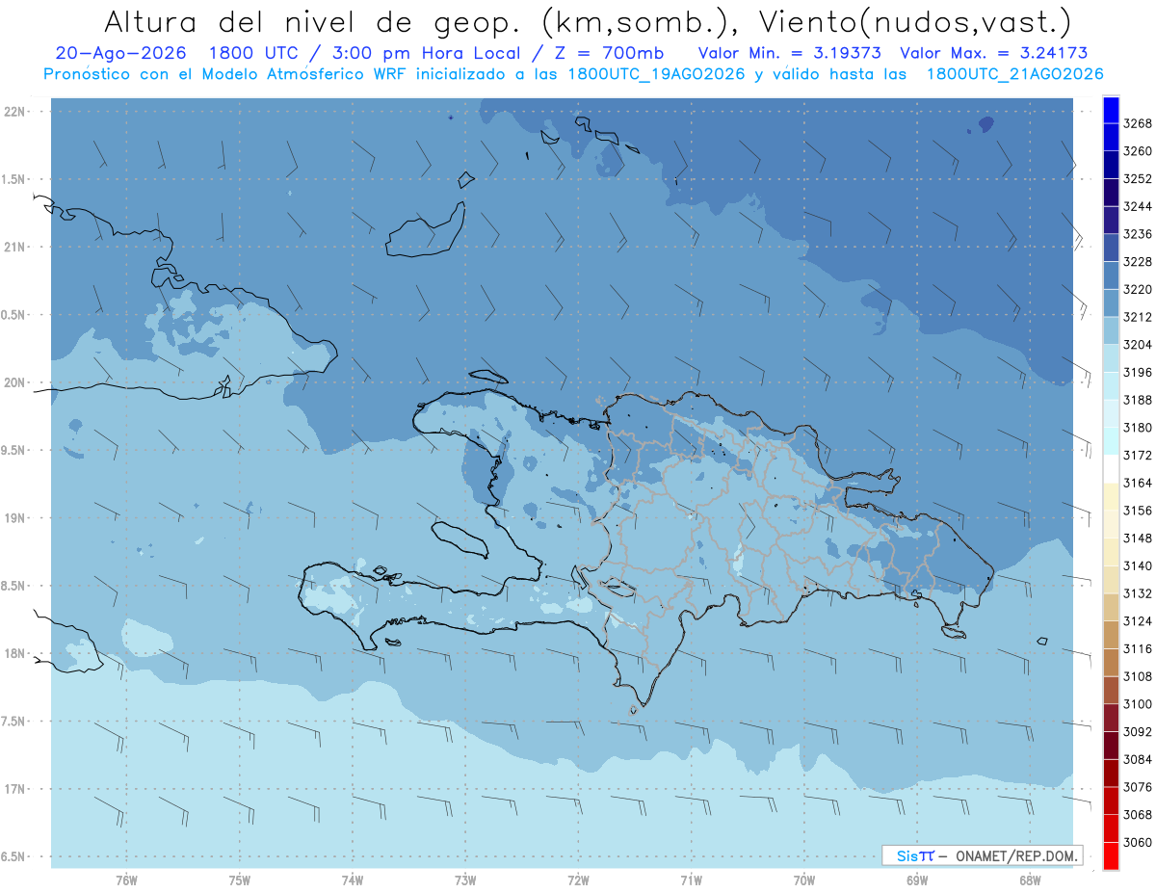This screenshot has height=893, width=1156.
Task: Click the '3268' colorbar value
Action: pos(1138,123)
